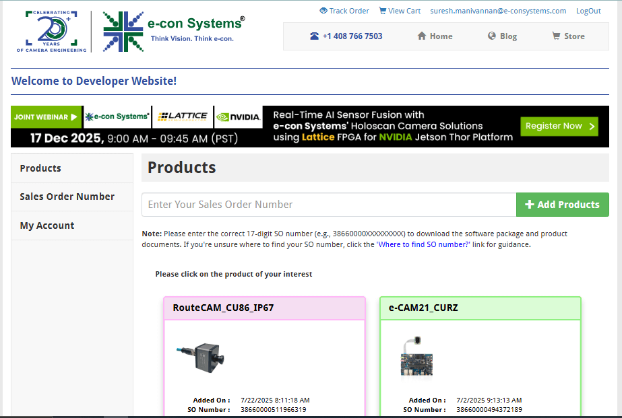Open the View Cart link
Viewport: 622px width, 418px height.
400,11
